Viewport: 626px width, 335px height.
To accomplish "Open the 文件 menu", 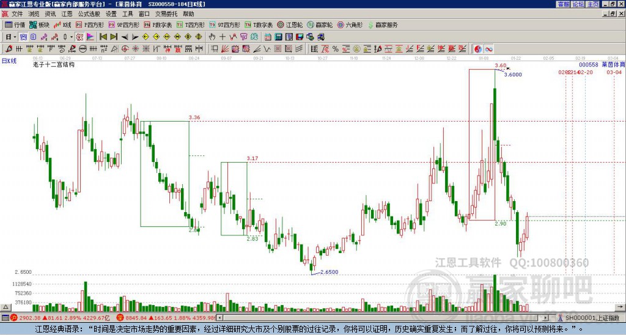I will [17, 14].
